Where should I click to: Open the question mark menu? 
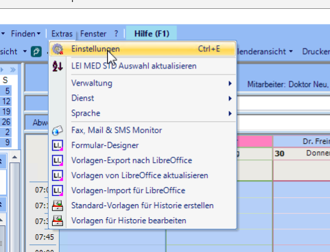[x=116, y=34]
